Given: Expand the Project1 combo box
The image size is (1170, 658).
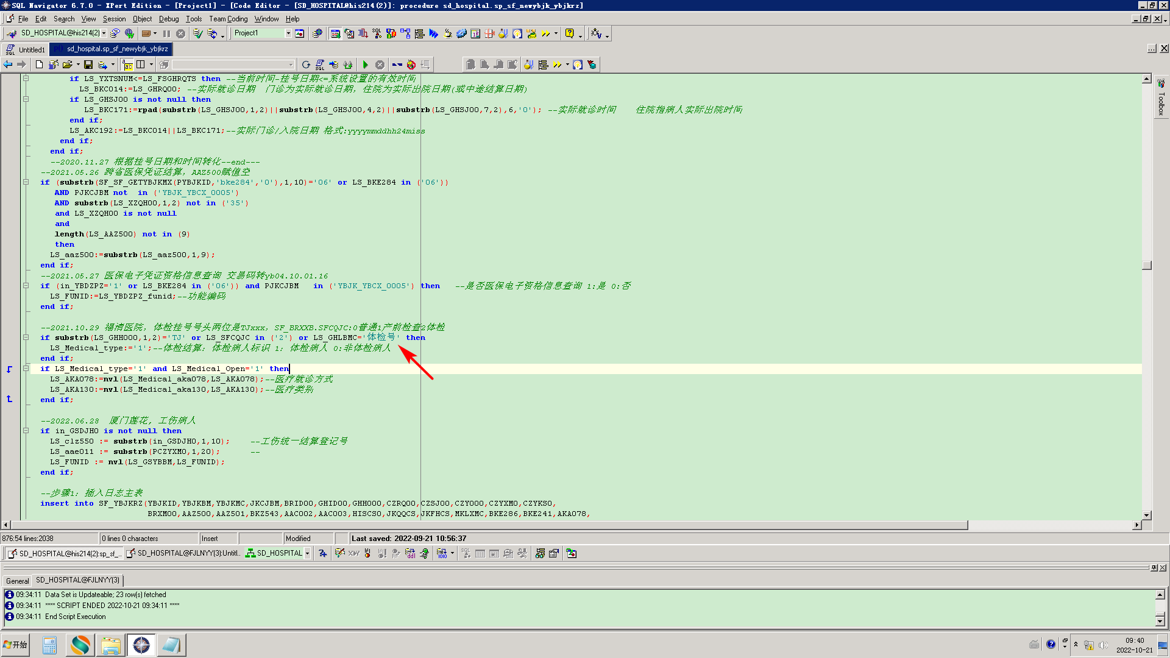Looking at the screenshot, I should click(288, 34).
